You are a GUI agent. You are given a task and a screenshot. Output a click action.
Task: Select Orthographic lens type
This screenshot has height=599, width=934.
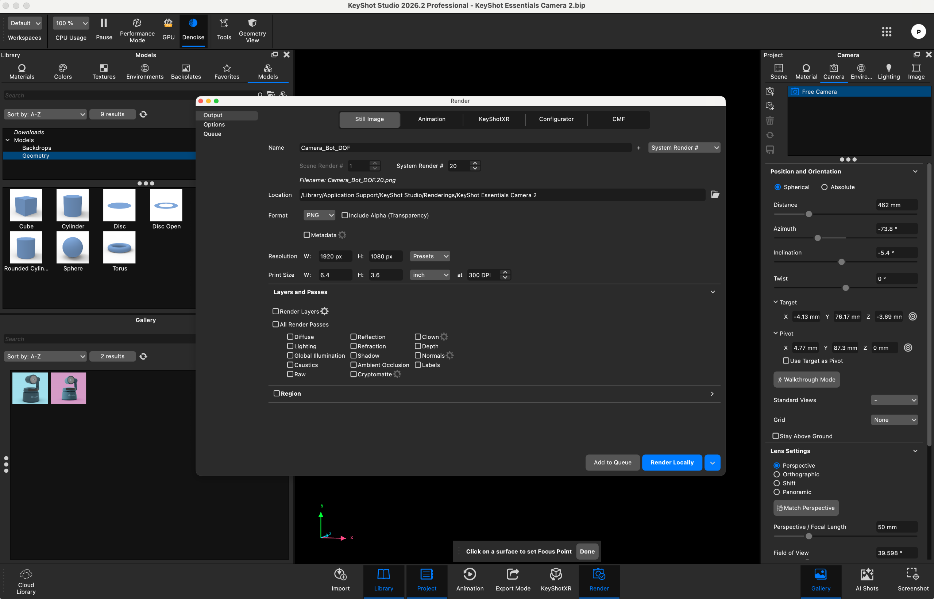tap(777, 474)
